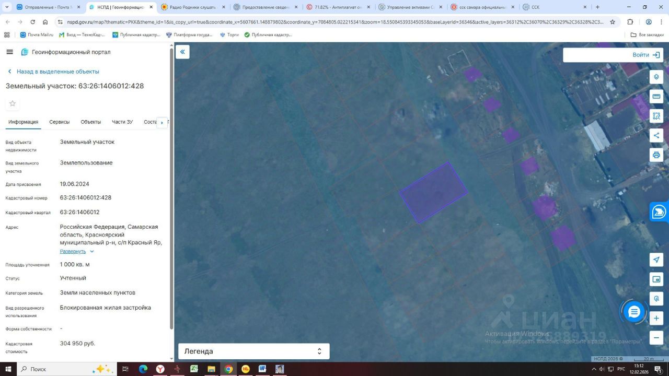
Task: Select the ruler measurement tool
Action: [x=656, y=96]
